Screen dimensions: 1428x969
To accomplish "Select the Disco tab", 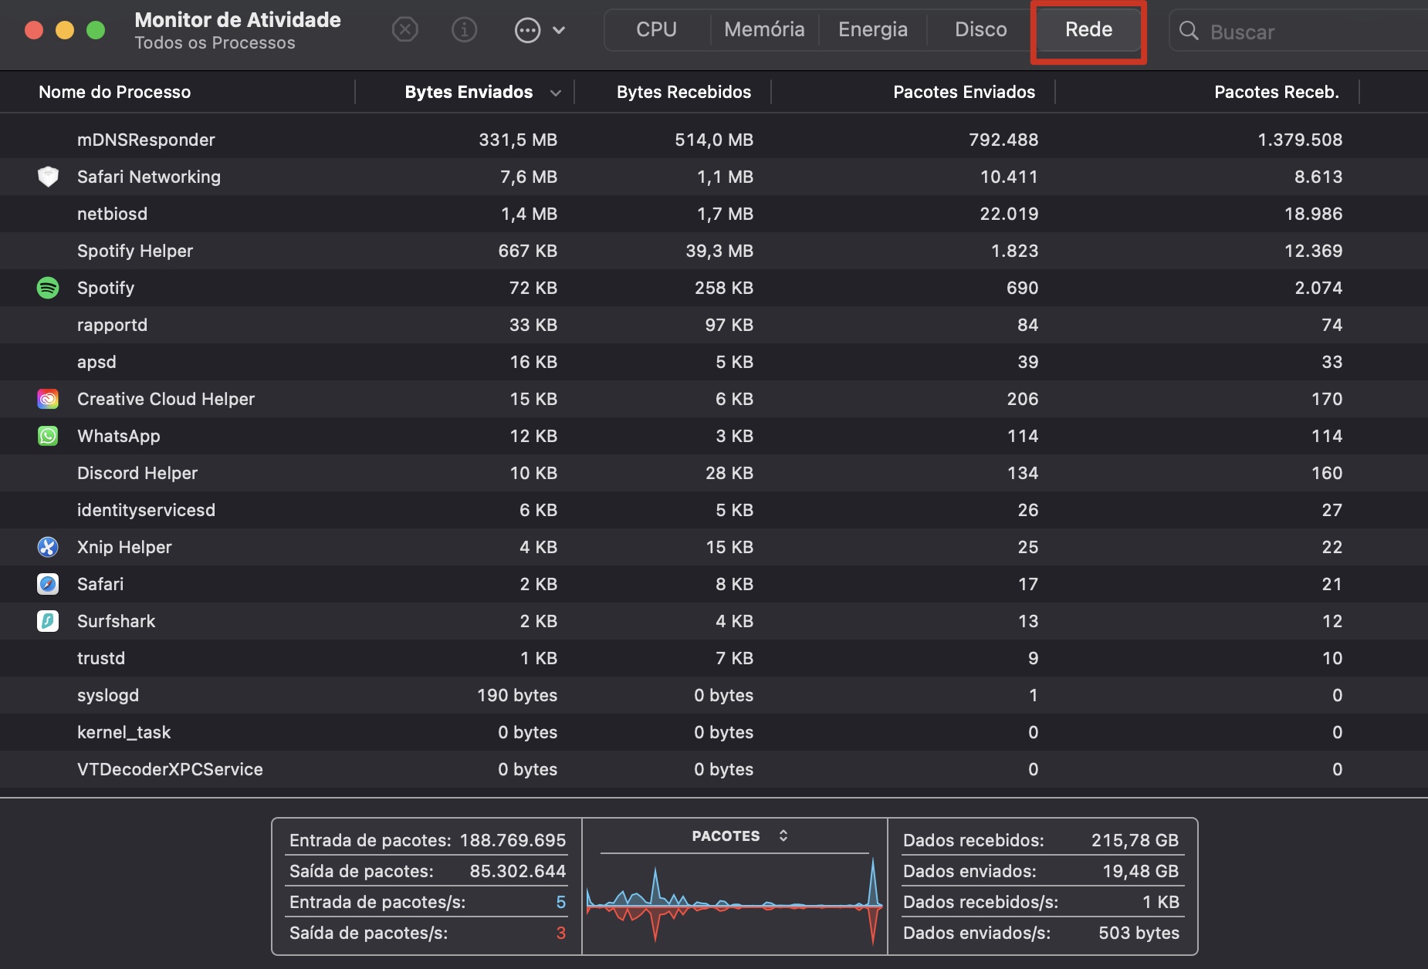I will click(x=980, y=30).
